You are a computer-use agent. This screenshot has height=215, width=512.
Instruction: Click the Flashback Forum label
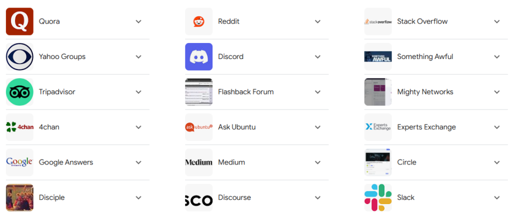(245, 92)
